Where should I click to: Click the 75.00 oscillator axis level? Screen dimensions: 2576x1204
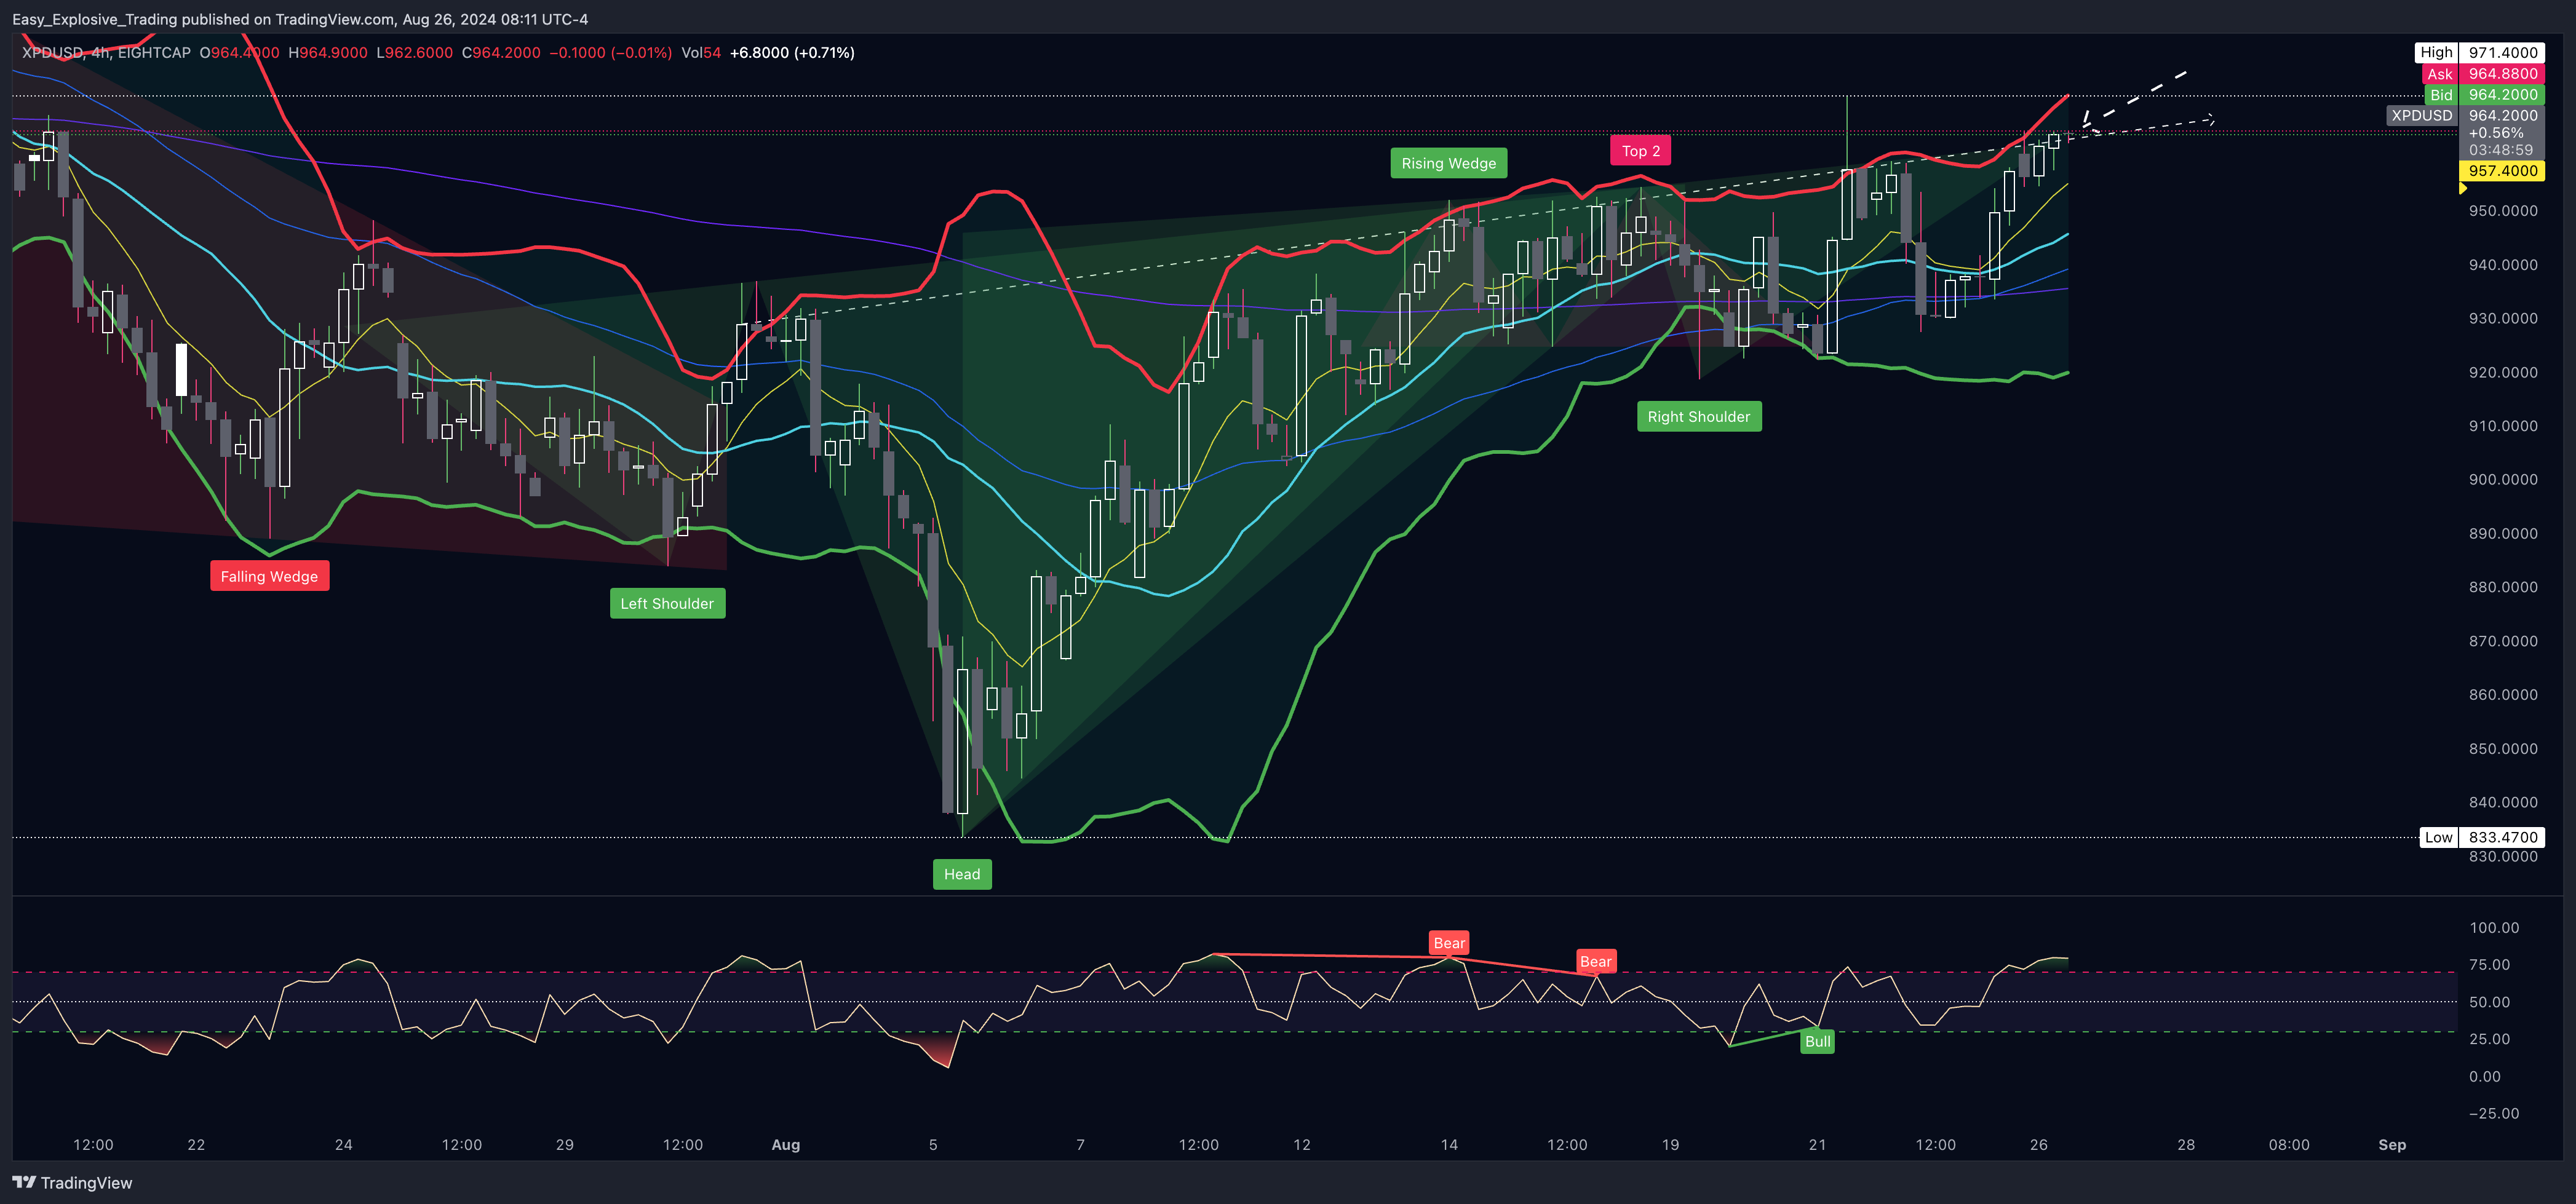coord(2490,965)
